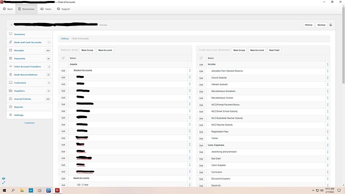Click the reorder arrows beside Tuition

(327, 138)
